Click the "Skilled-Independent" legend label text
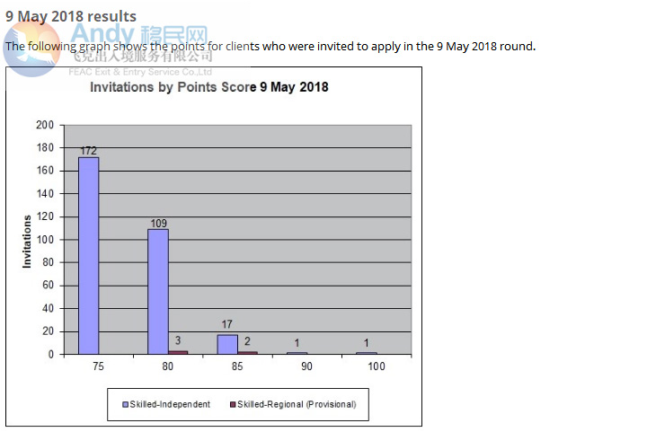 coord(170,404)
